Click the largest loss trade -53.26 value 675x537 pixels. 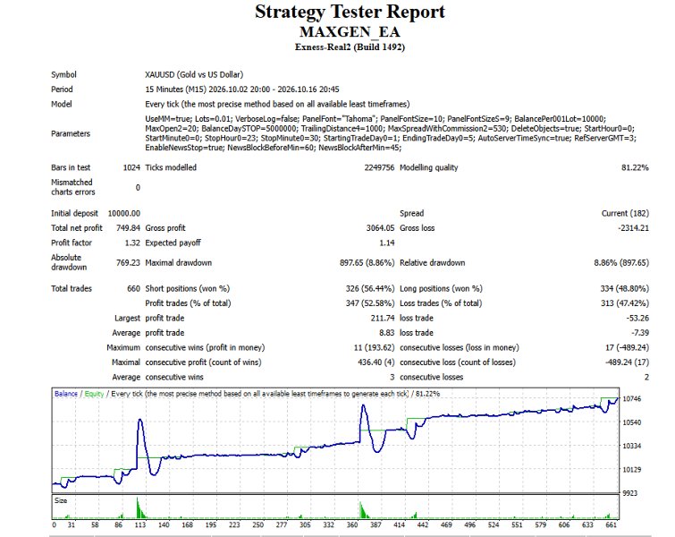pos(637,318)
